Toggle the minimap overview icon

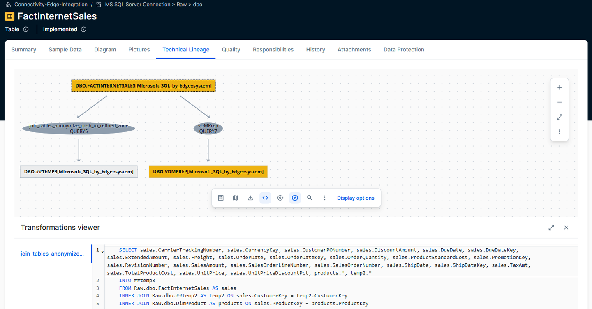coord(236,198)
